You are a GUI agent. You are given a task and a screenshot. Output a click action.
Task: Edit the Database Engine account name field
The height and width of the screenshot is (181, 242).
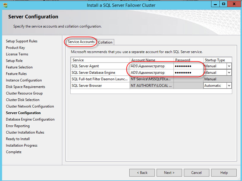[x=151, y=73]
